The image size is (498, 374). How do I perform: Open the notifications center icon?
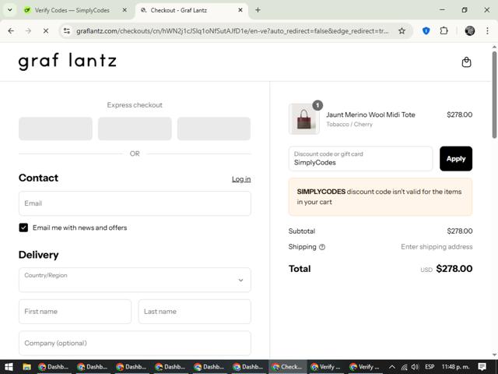click(482, 367)
